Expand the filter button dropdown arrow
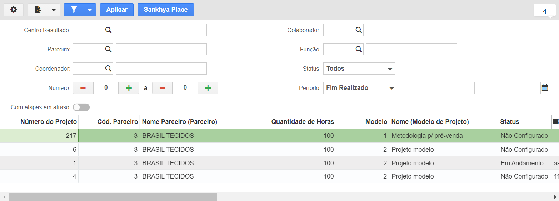This screenshot has width=559, height=201. click(90, 10)
